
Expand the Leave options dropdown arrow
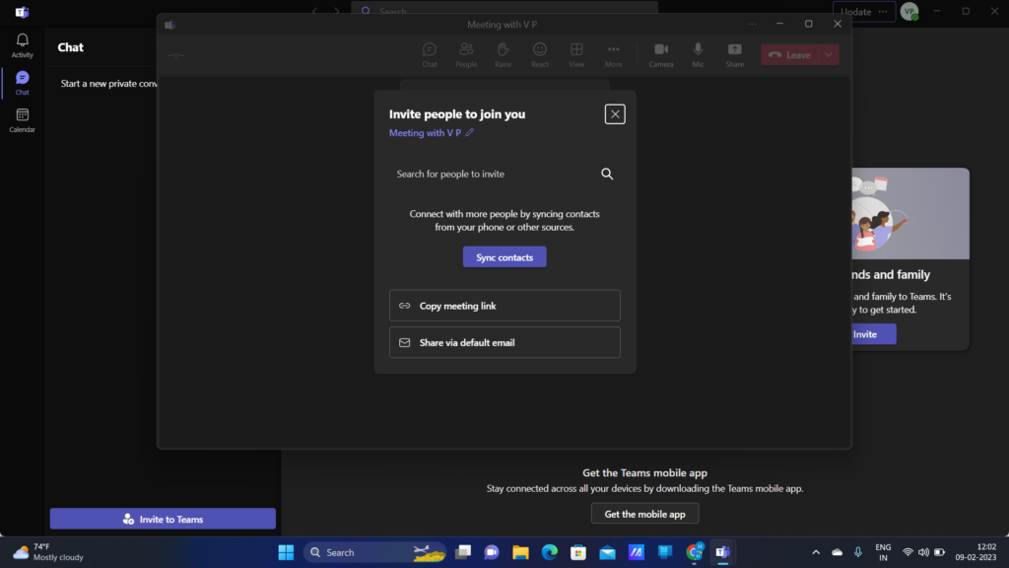click(829, 55)
